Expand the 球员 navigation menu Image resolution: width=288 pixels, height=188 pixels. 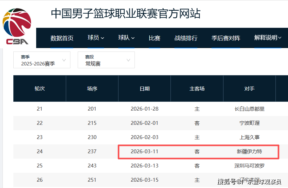click(x=96, y=38)
